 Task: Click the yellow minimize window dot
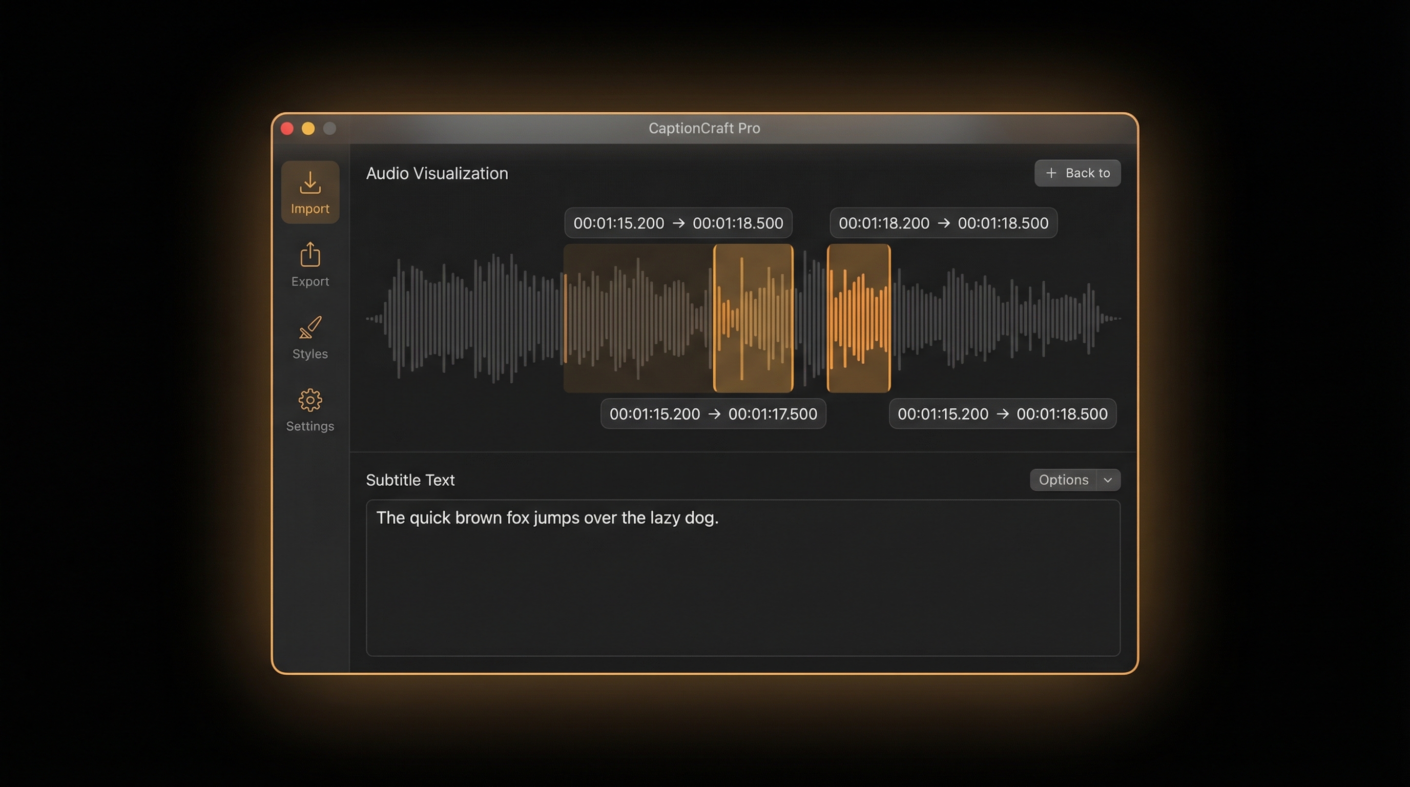tap(308, 128)
